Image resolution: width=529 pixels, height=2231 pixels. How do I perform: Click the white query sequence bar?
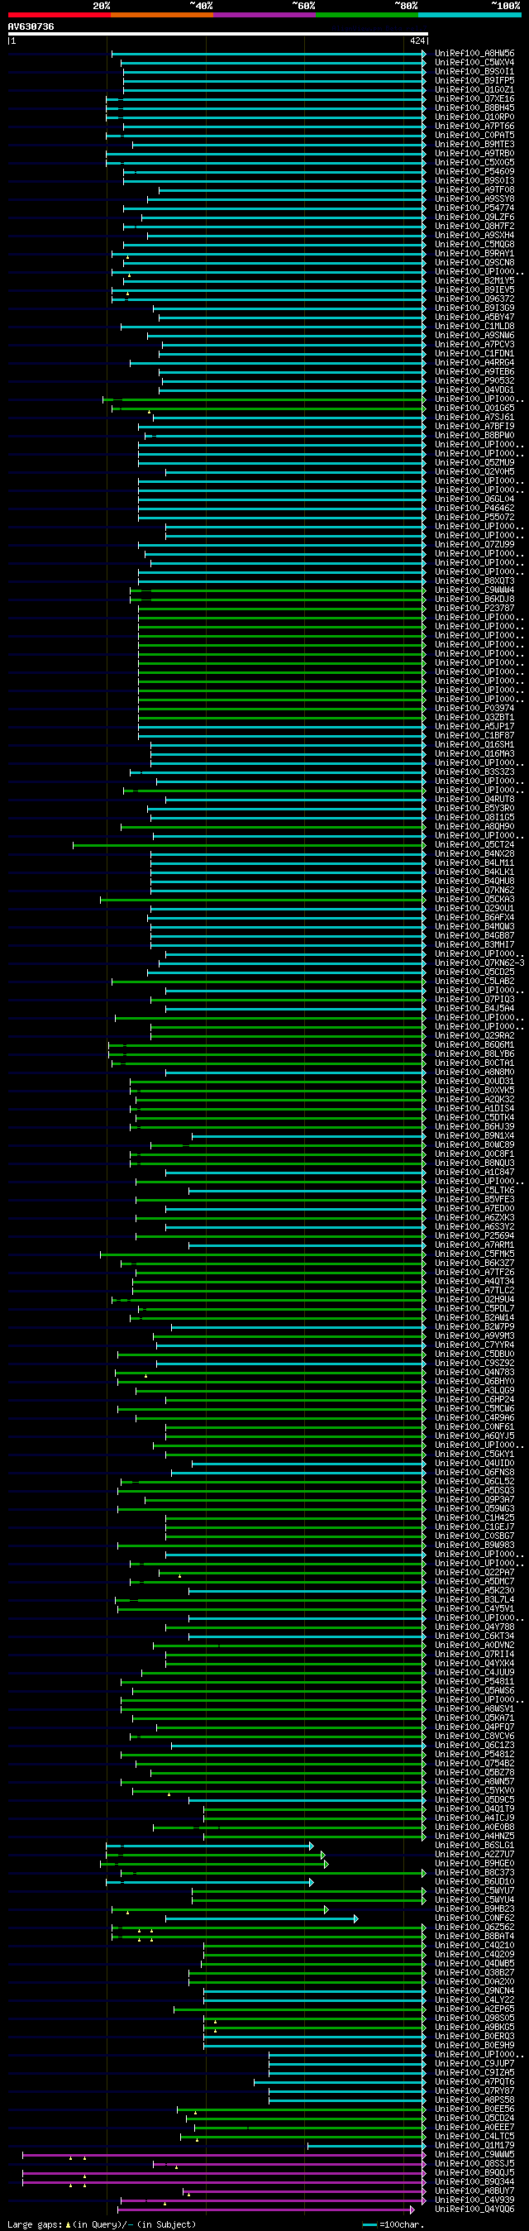(217, 34)
